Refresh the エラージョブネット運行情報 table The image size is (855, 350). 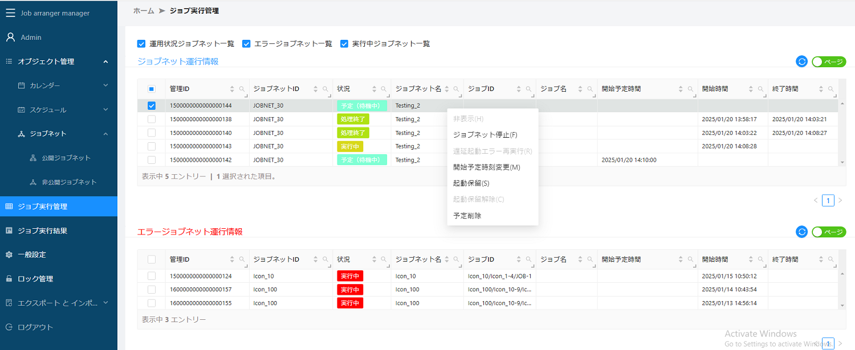pyautogui.click(x=801, y=232)
